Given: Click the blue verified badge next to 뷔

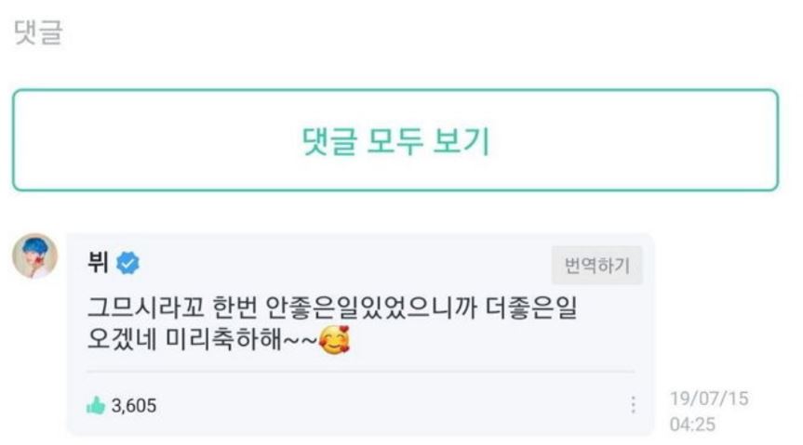Looking at the screenshot, I should coord(129,265).
